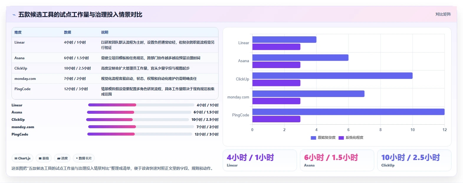Viewport: 463px width, 183px height.
Task: Click the Linear progress bar
Action: coord(141,105)
